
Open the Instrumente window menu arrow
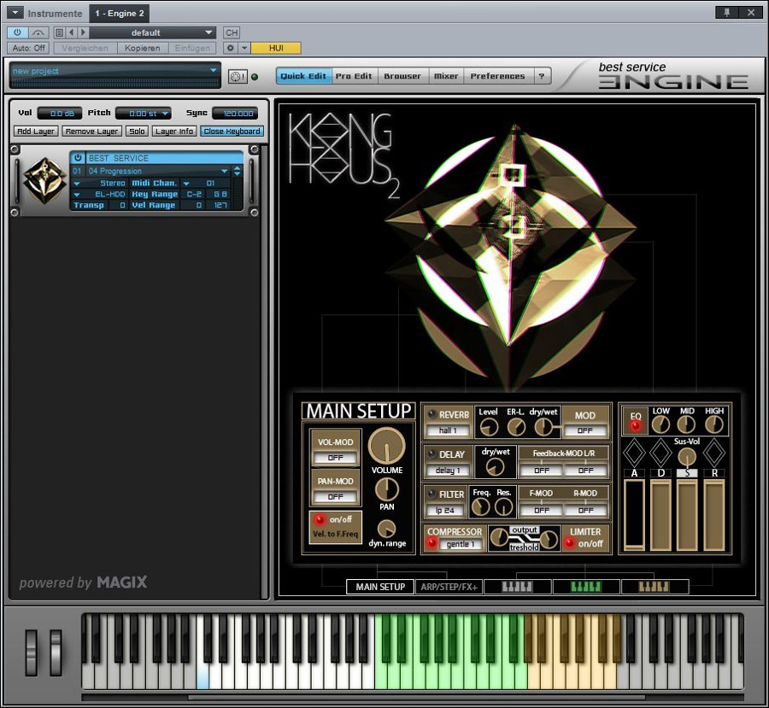tap(15, 13)
